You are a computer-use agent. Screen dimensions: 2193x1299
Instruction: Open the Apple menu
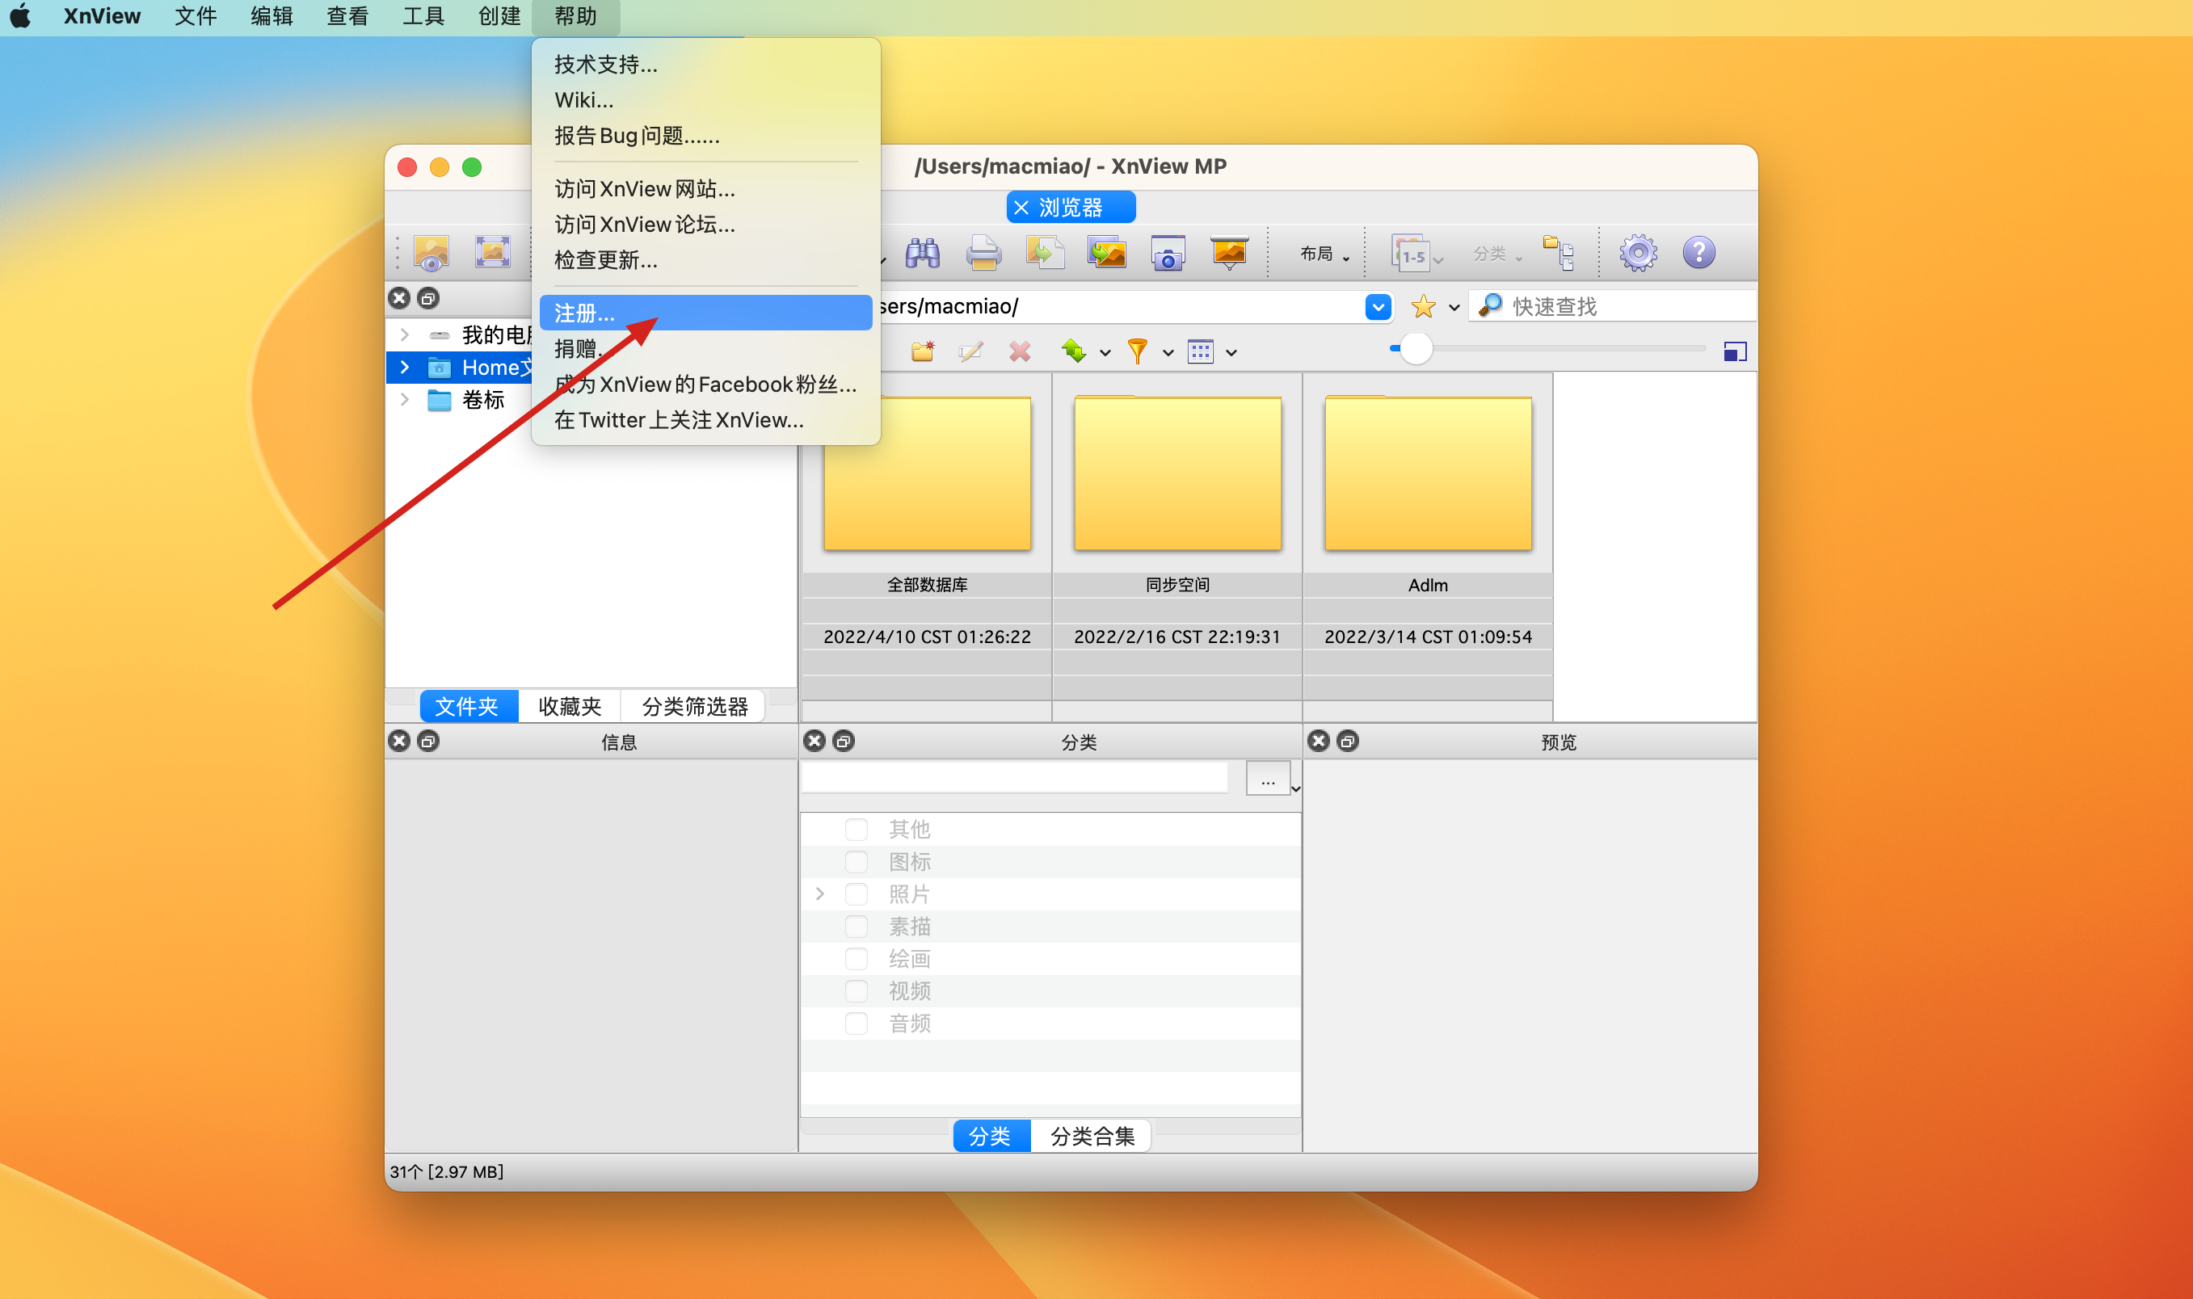[21, 17]
